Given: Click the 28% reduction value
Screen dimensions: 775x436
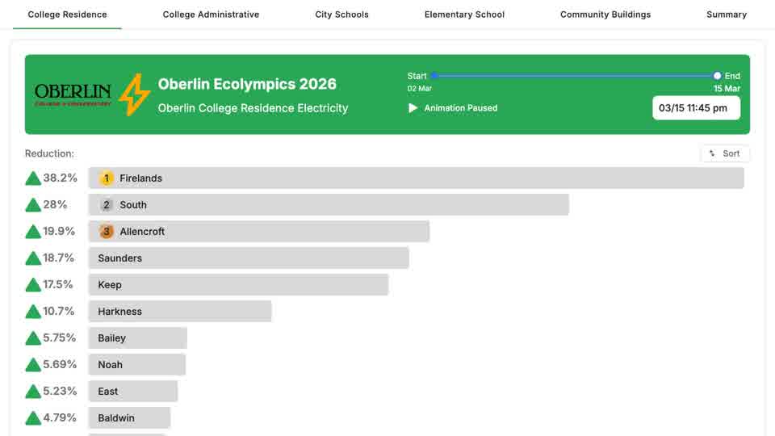Looking at the screenshot, I should coord(55,204).
